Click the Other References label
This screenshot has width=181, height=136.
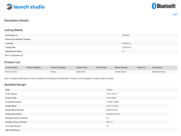13,130
